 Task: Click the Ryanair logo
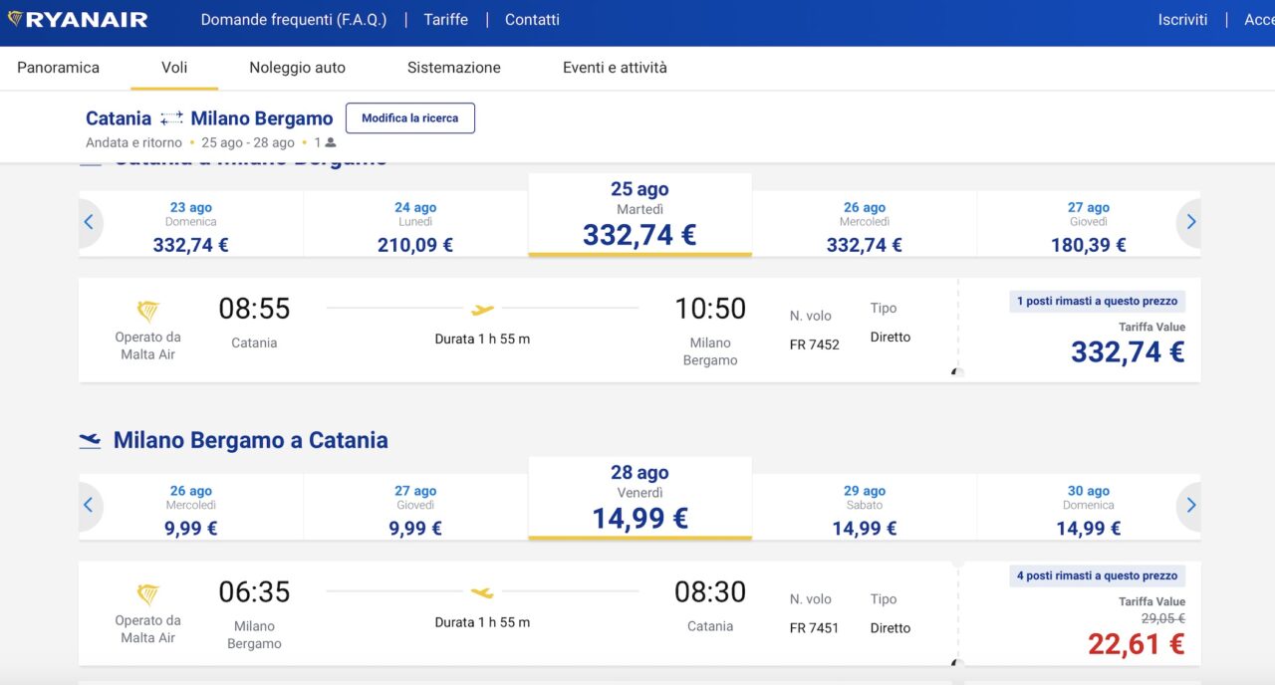point(77,19)
